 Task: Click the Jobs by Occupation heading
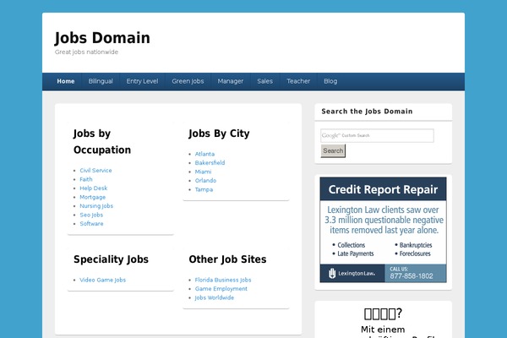102,142
